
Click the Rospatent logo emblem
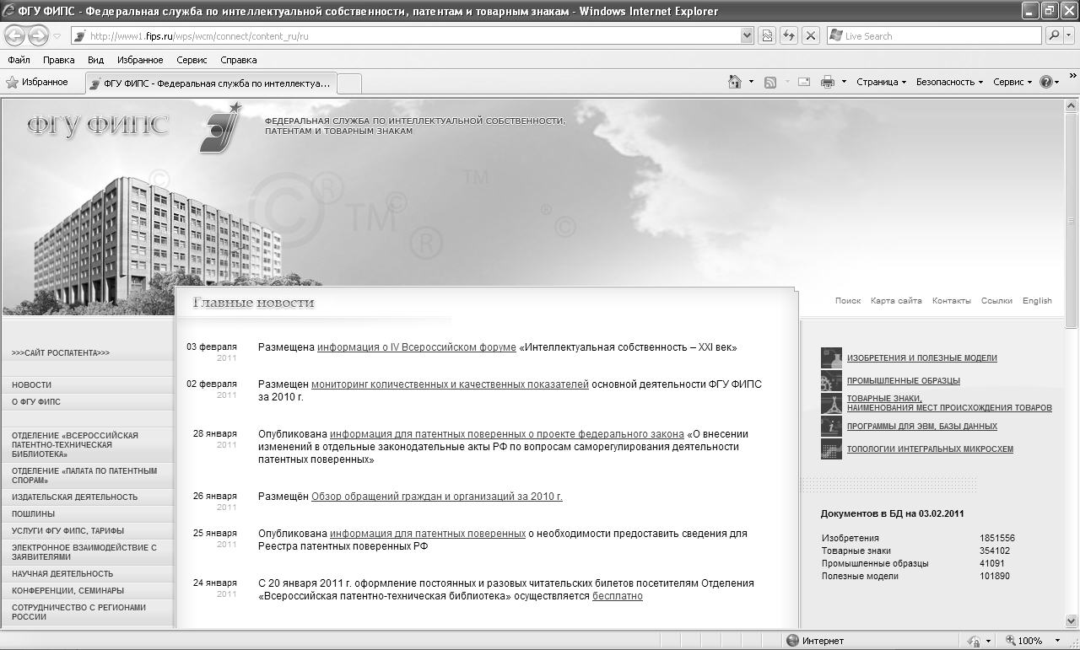pos(221,127)
